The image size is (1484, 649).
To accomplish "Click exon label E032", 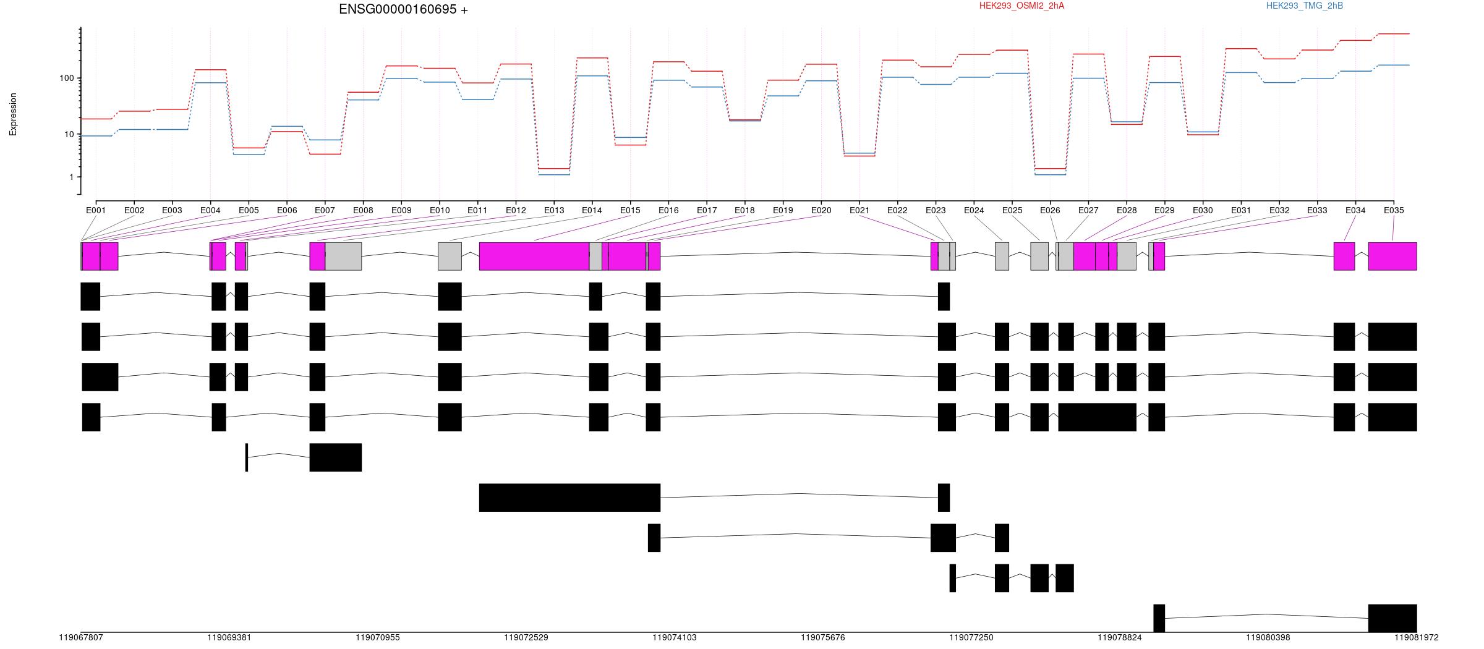I will (x=1279, y=210).
